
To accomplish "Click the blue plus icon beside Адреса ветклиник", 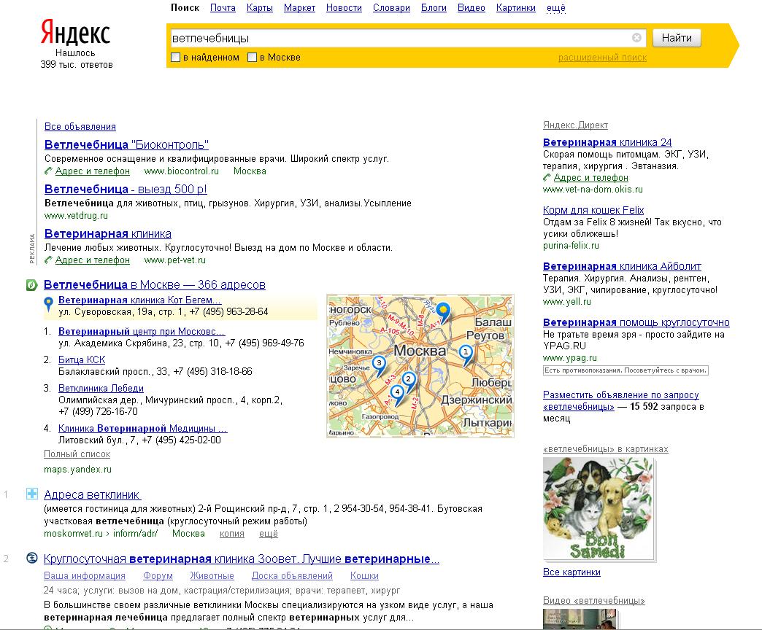I will coord(31,494).
